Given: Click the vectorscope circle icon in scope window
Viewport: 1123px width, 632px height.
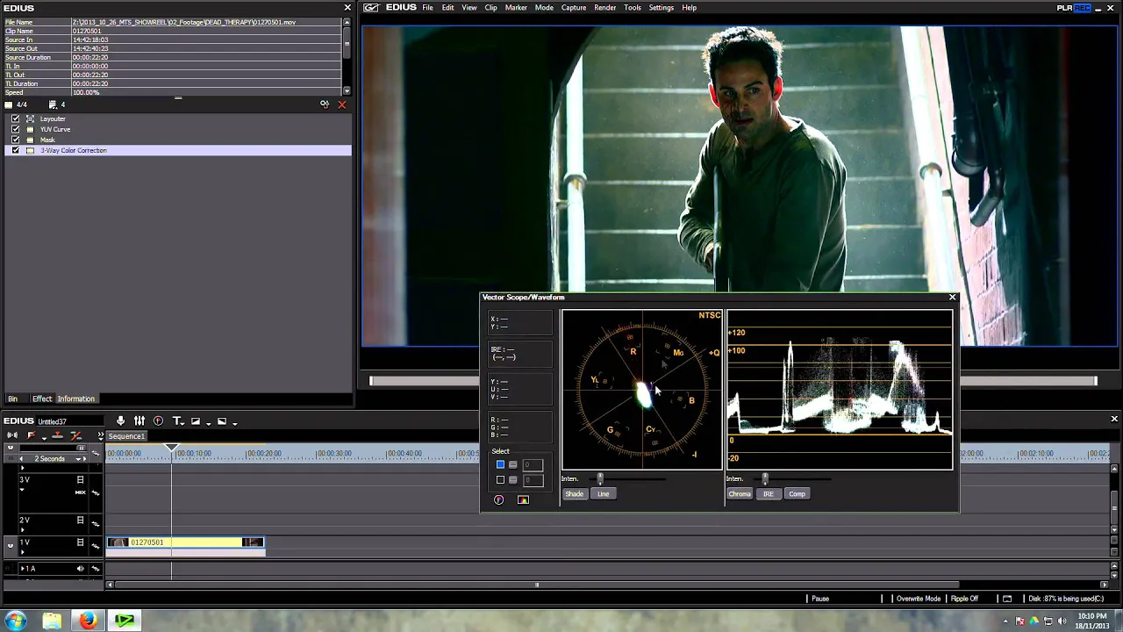Looking at the screenshot, I should point(498,500).
